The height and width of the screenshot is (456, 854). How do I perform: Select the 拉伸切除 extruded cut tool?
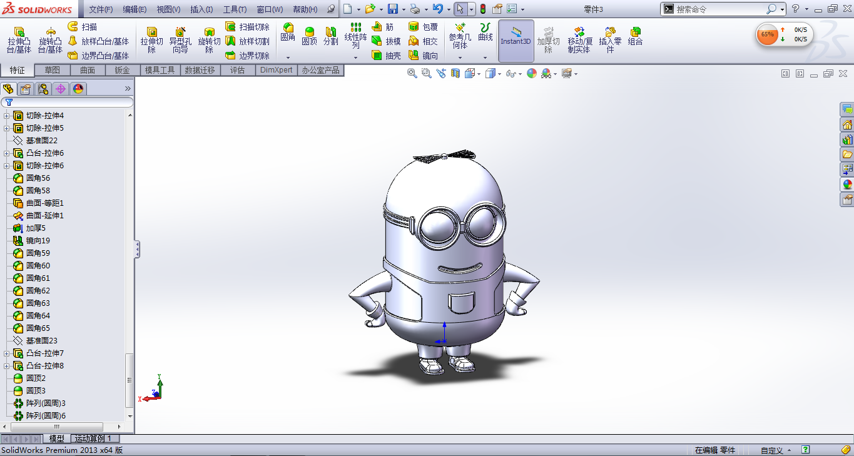point(151,40)
